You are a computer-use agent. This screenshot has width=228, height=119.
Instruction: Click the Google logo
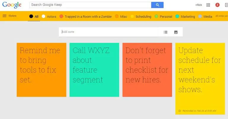point(12,5)
